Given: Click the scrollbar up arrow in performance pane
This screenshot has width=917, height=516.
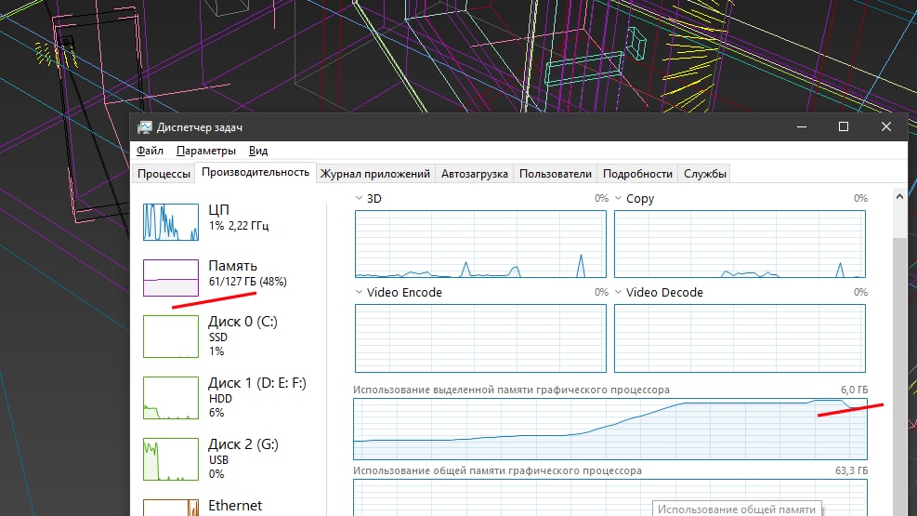Looking at the screenshot, I should tap(899, 196).
